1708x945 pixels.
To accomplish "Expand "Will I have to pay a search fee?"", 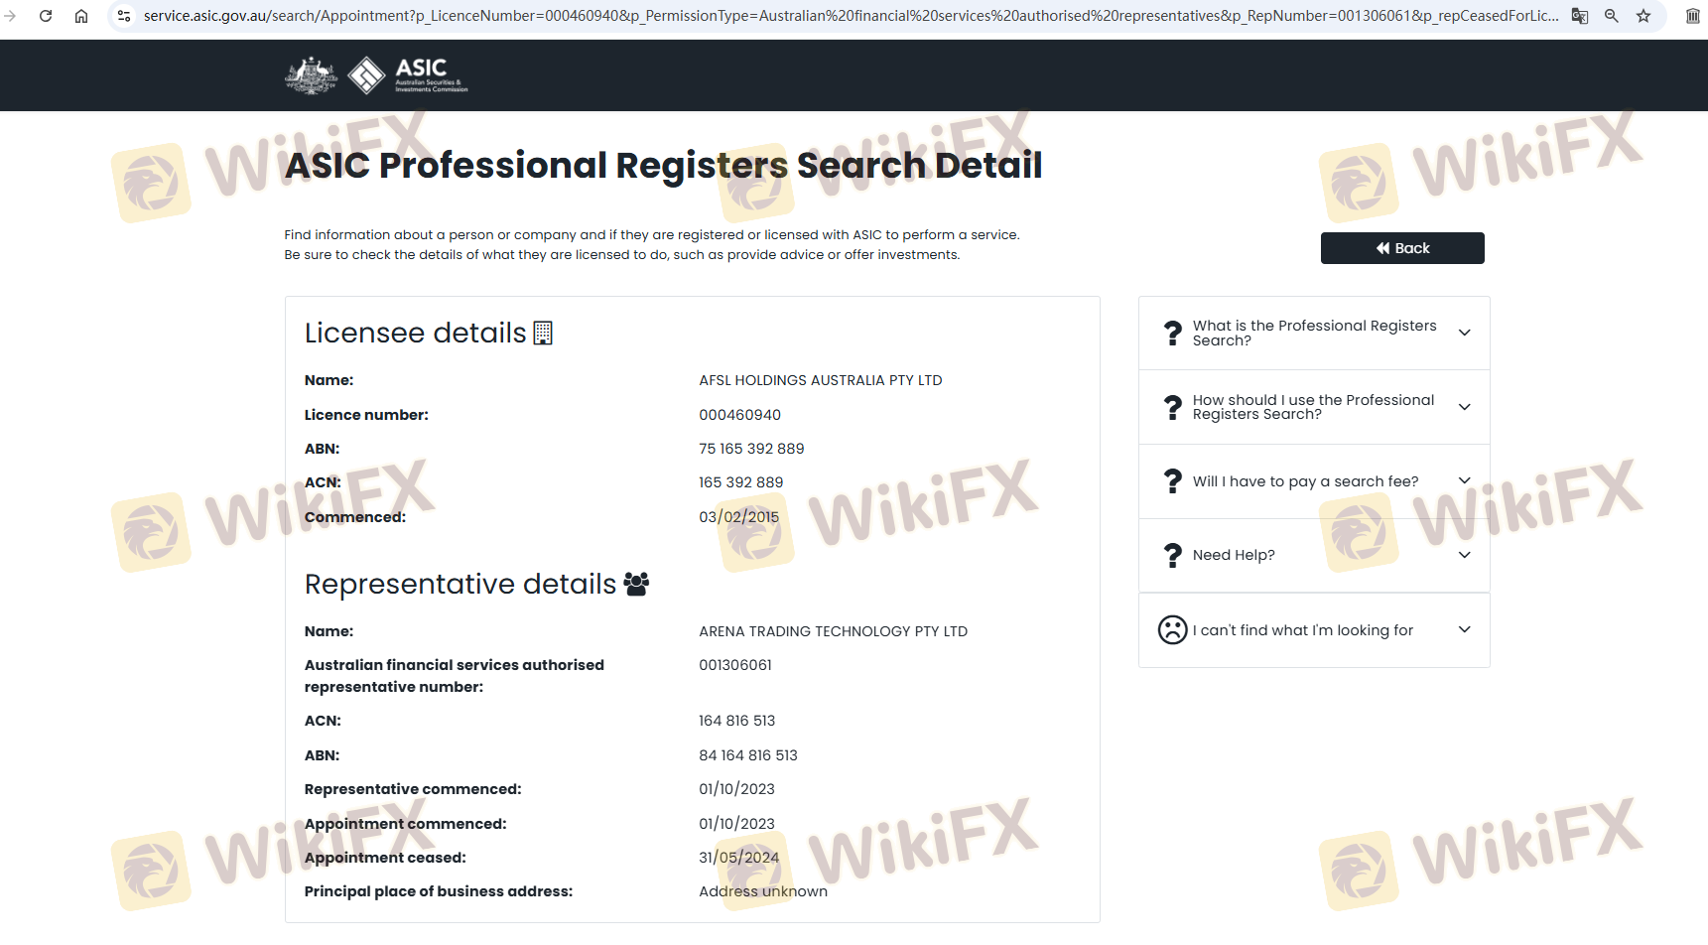I will tap(1464, 481).
